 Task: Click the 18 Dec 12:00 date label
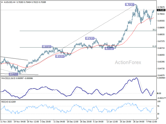[x=72, y=122]
